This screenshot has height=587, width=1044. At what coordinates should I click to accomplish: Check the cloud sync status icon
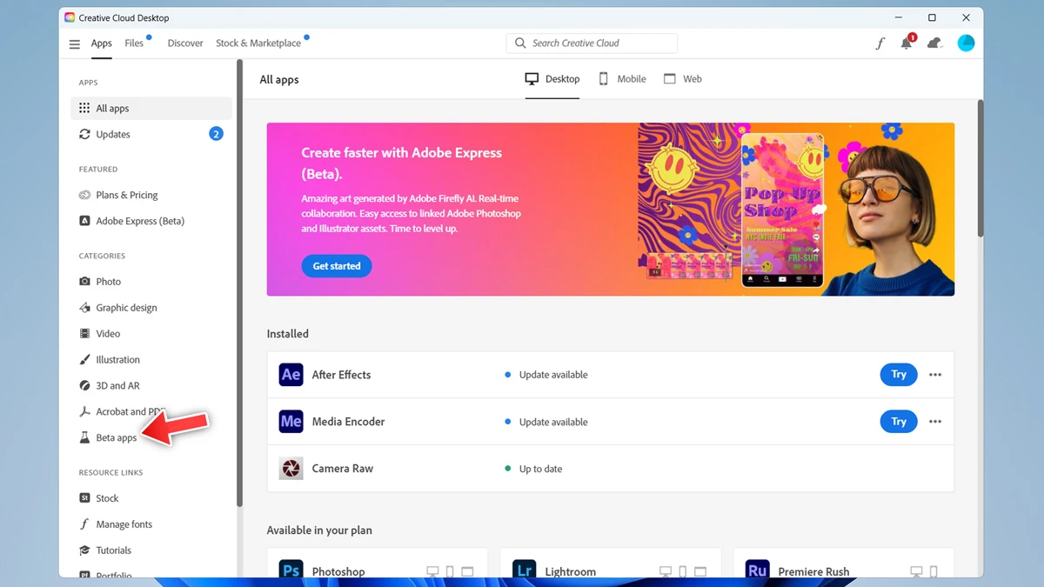[x=935, y=43]
